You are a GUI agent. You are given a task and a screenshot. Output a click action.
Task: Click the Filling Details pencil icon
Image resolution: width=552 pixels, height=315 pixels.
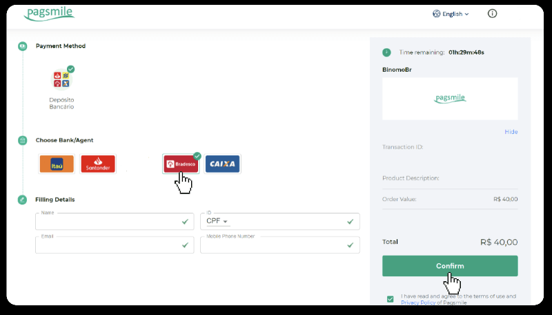[x=23, y=200]
